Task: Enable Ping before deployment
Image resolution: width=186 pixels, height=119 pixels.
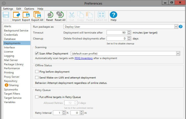Action: (x=37, y=72)
